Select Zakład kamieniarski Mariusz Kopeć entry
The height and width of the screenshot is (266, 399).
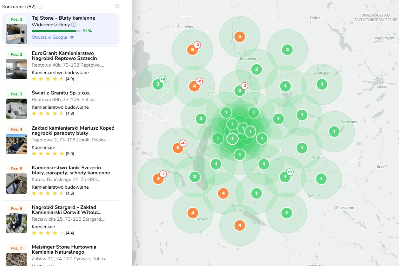click(x=73, y=131)
